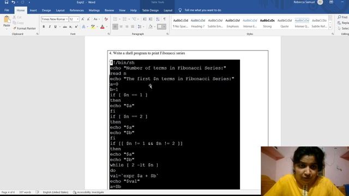349x196 pixels.
Task: Click the Numbering list icon
Action: click(125, 20)
